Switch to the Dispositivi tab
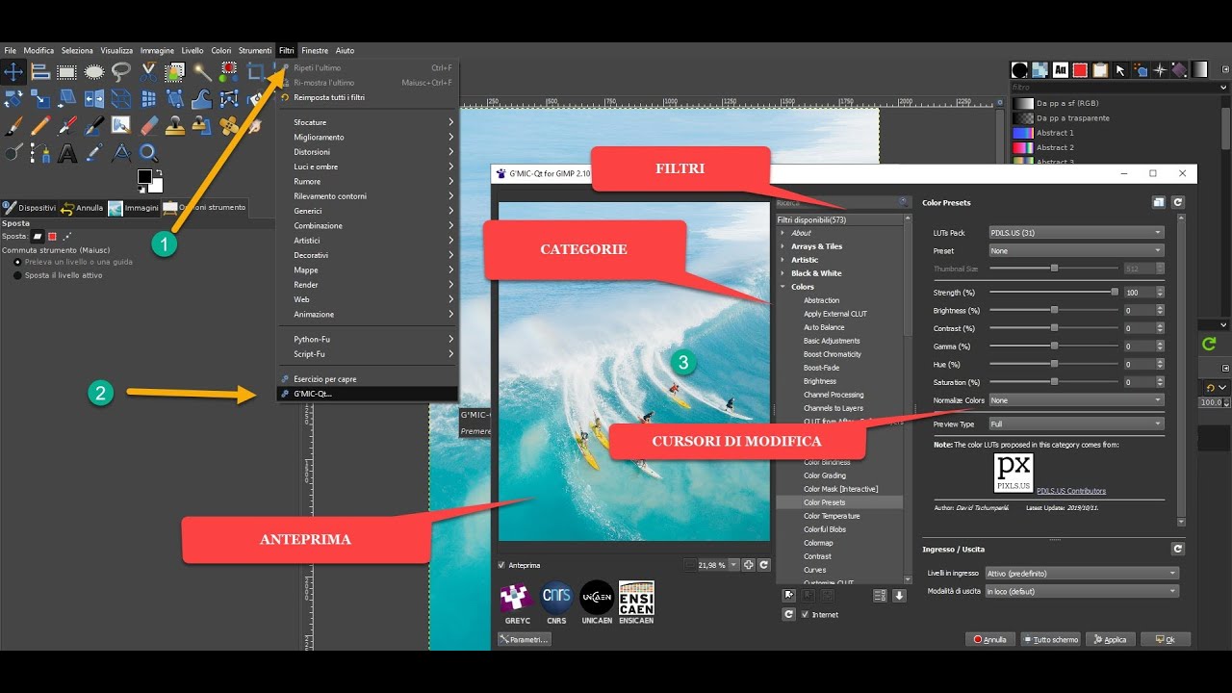Screen dimensions: 1232x693 click(x=30, y=207)
